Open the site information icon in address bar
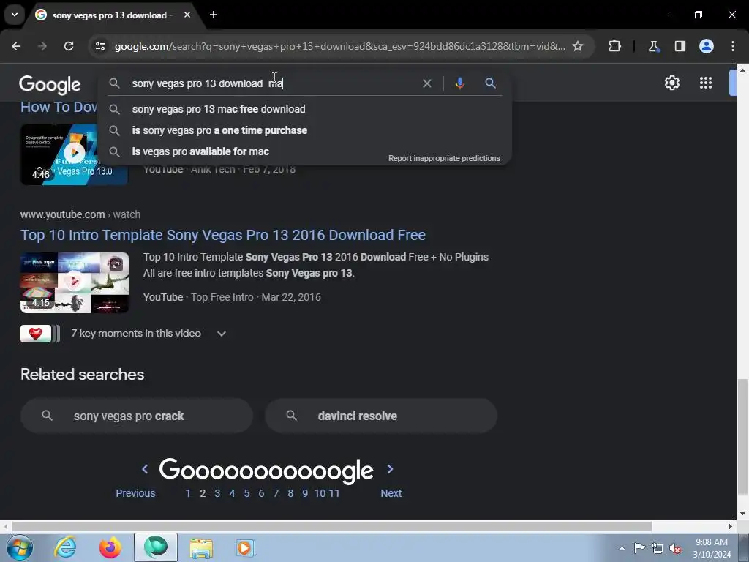Viewport: 749px width, 562px height. coord(100,46)
